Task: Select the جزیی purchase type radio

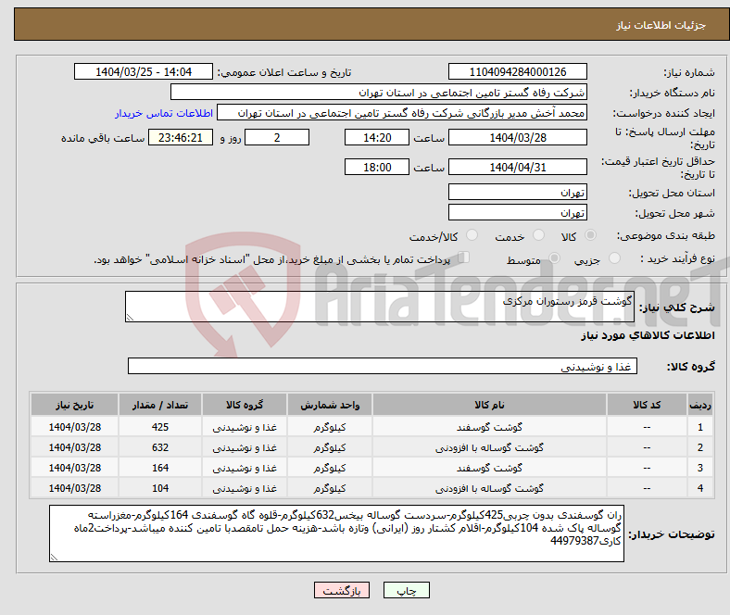Action: pos(614,257)
